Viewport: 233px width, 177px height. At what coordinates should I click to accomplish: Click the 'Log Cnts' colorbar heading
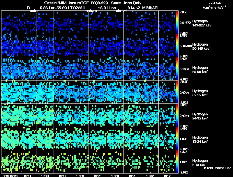[x=214, y=3]
